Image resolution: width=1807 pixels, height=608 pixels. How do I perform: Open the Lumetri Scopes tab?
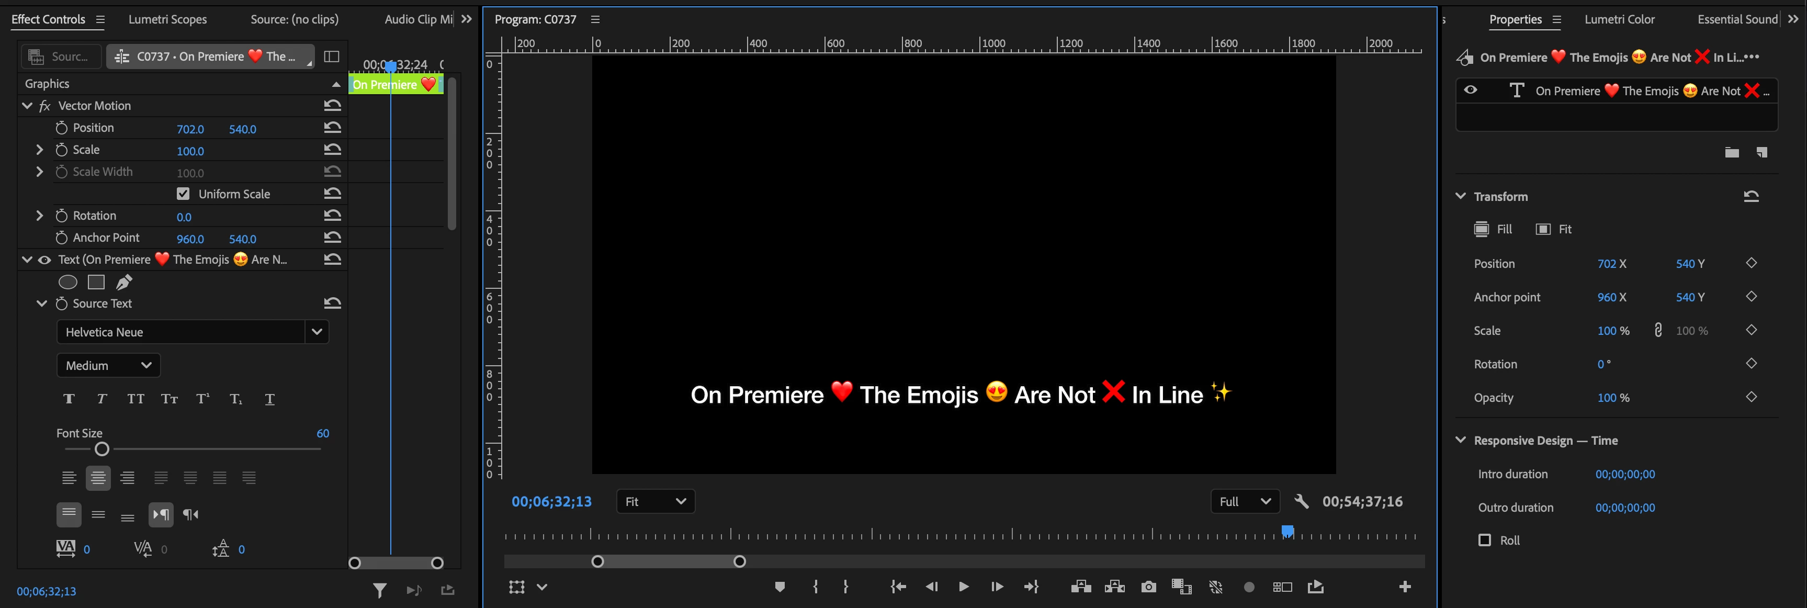click(x=167, y=20)
